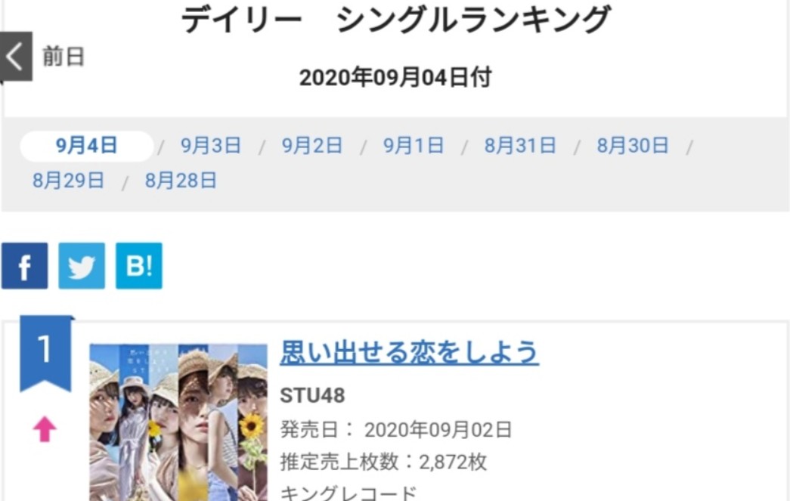Viewport: 790px width, 501px height.
Task: Click the STU48 artist name
Action: [x=312, y=396]
